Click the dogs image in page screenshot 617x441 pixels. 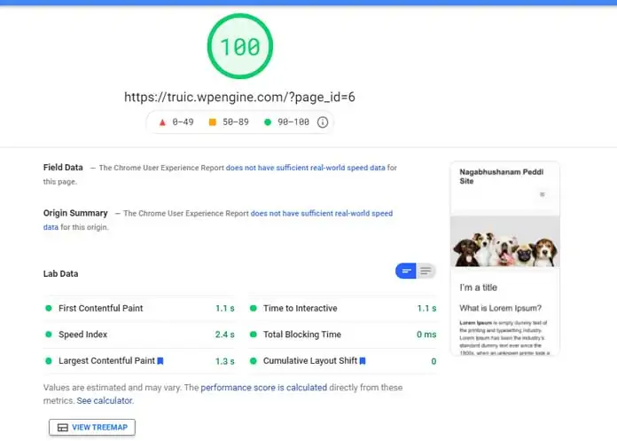[504, 241]
